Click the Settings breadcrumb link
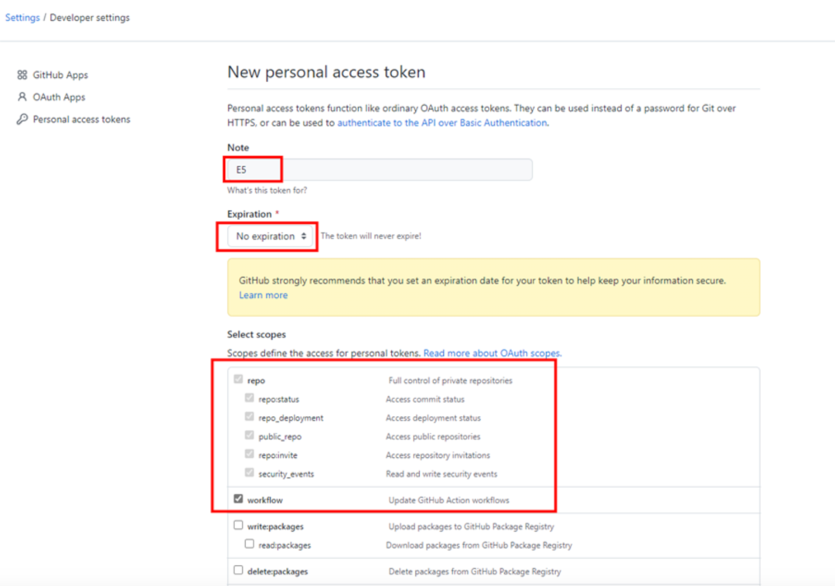835x586 pixels. point(22,18)
